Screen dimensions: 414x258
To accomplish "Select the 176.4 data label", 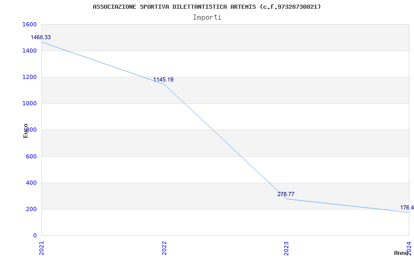I will (x=407, y=208).
